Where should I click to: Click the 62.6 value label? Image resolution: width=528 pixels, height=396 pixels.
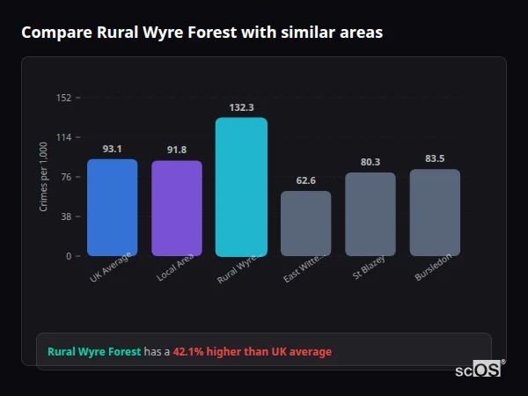[305, 180]
